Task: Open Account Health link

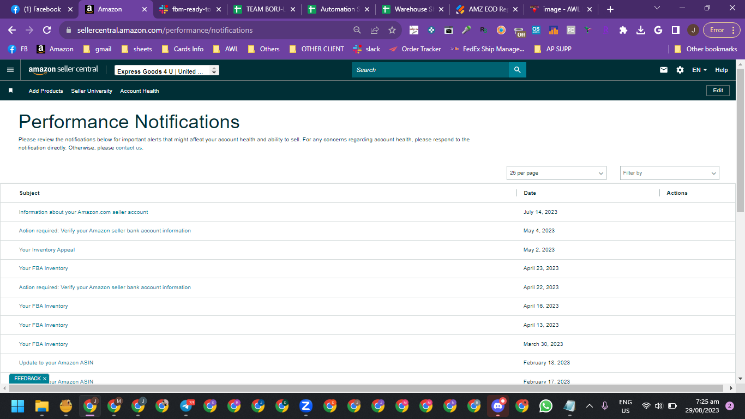Action: 140,91
